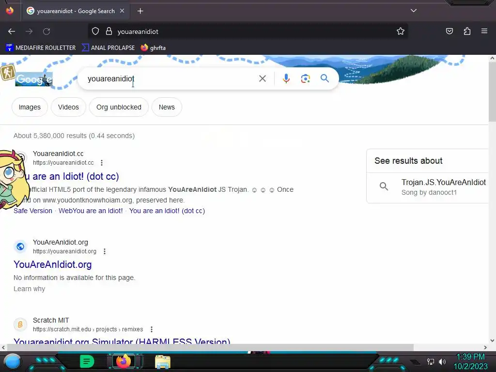
Task: Open options for Scratch MIT result
Action: (x=152, y=329)
